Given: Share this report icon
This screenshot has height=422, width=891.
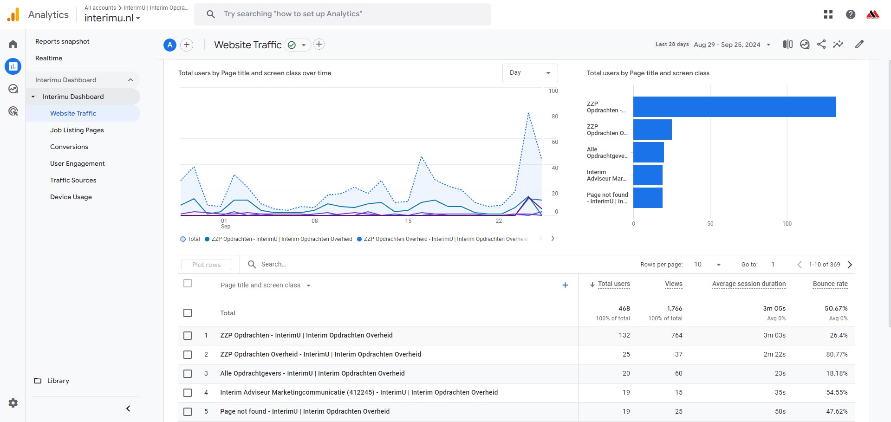Looking at the screenshot, I should (821, 44).
